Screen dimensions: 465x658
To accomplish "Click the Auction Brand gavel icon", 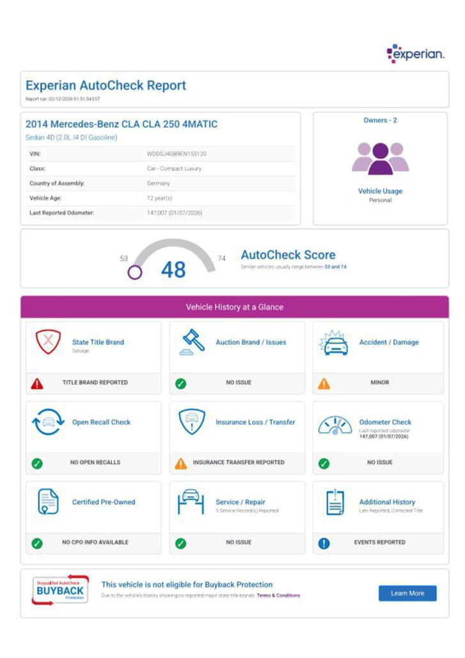I will tap(192, 342).
